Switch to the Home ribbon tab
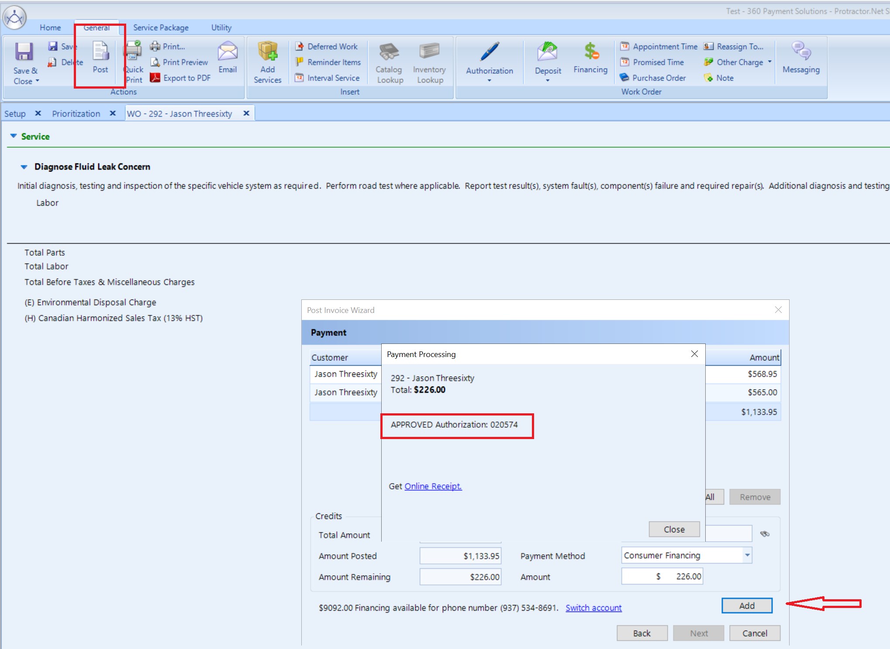Image resolution: width=890 pixels, height=649 pixels. point(50,27)
